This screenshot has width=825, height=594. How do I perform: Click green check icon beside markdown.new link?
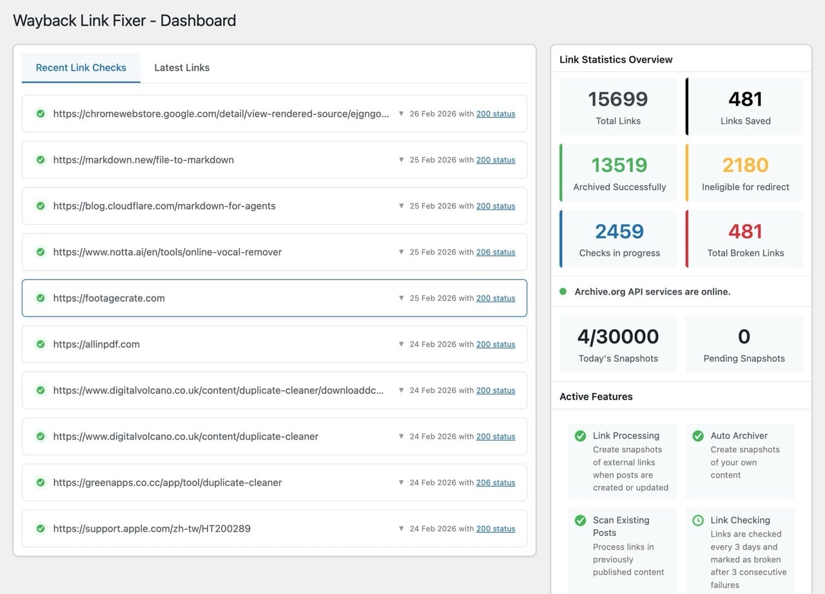coord(41,160)
